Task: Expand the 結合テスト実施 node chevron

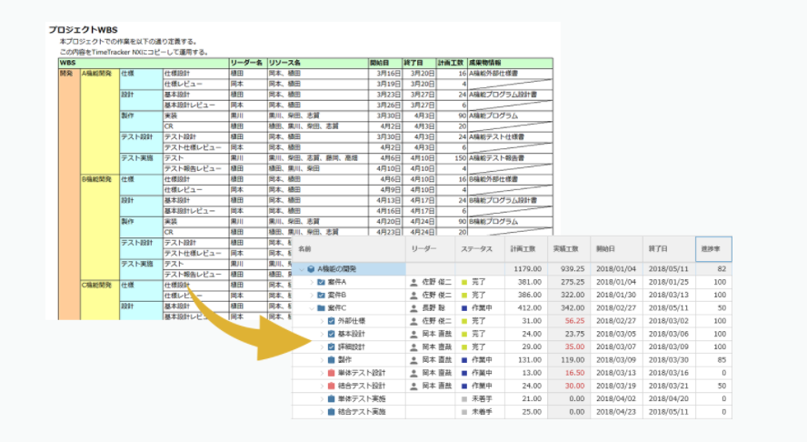Action: coord(323,412)
